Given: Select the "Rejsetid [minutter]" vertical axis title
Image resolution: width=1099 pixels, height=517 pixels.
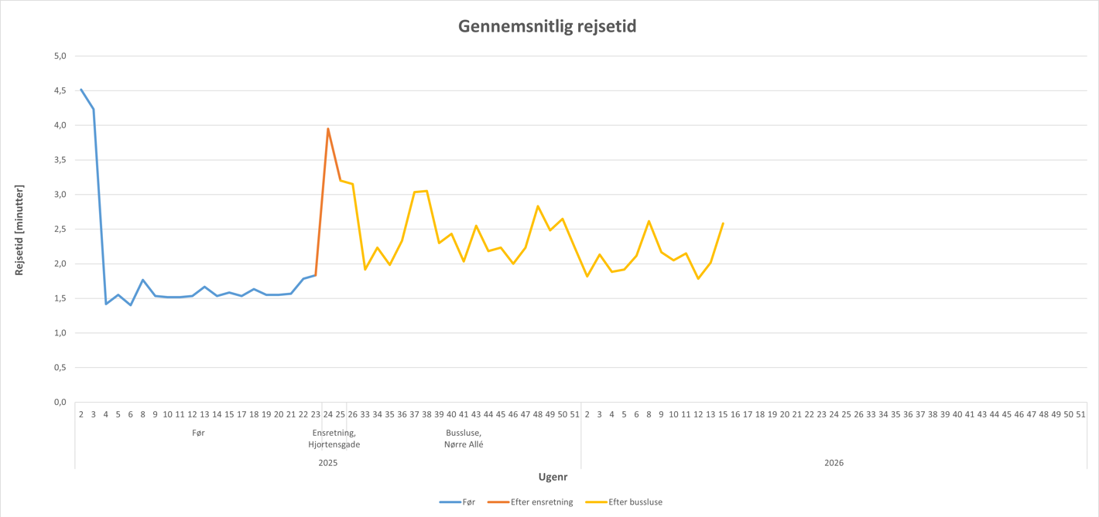Looking at the screenshot, I should pos(19,230).
